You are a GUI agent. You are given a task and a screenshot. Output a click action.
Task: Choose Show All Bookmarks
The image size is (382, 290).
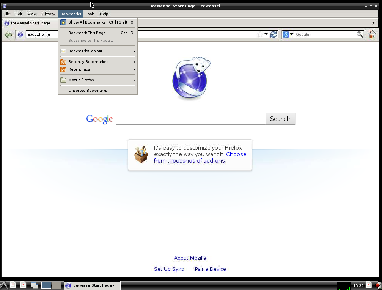(98, 22)
